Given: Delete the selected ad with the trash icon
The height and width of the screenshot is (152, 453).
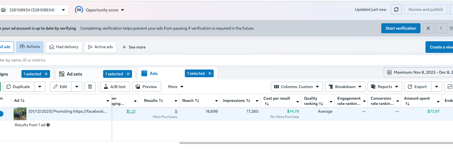Looking at the screenshot, I should (x=90, y=87).
